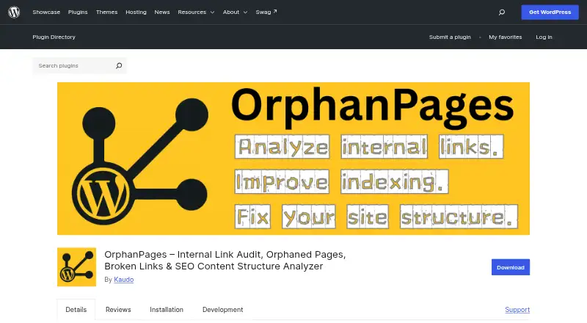The image size is (587, 323).
Task: Click the Get WordPress button
Action: (550, 12)
